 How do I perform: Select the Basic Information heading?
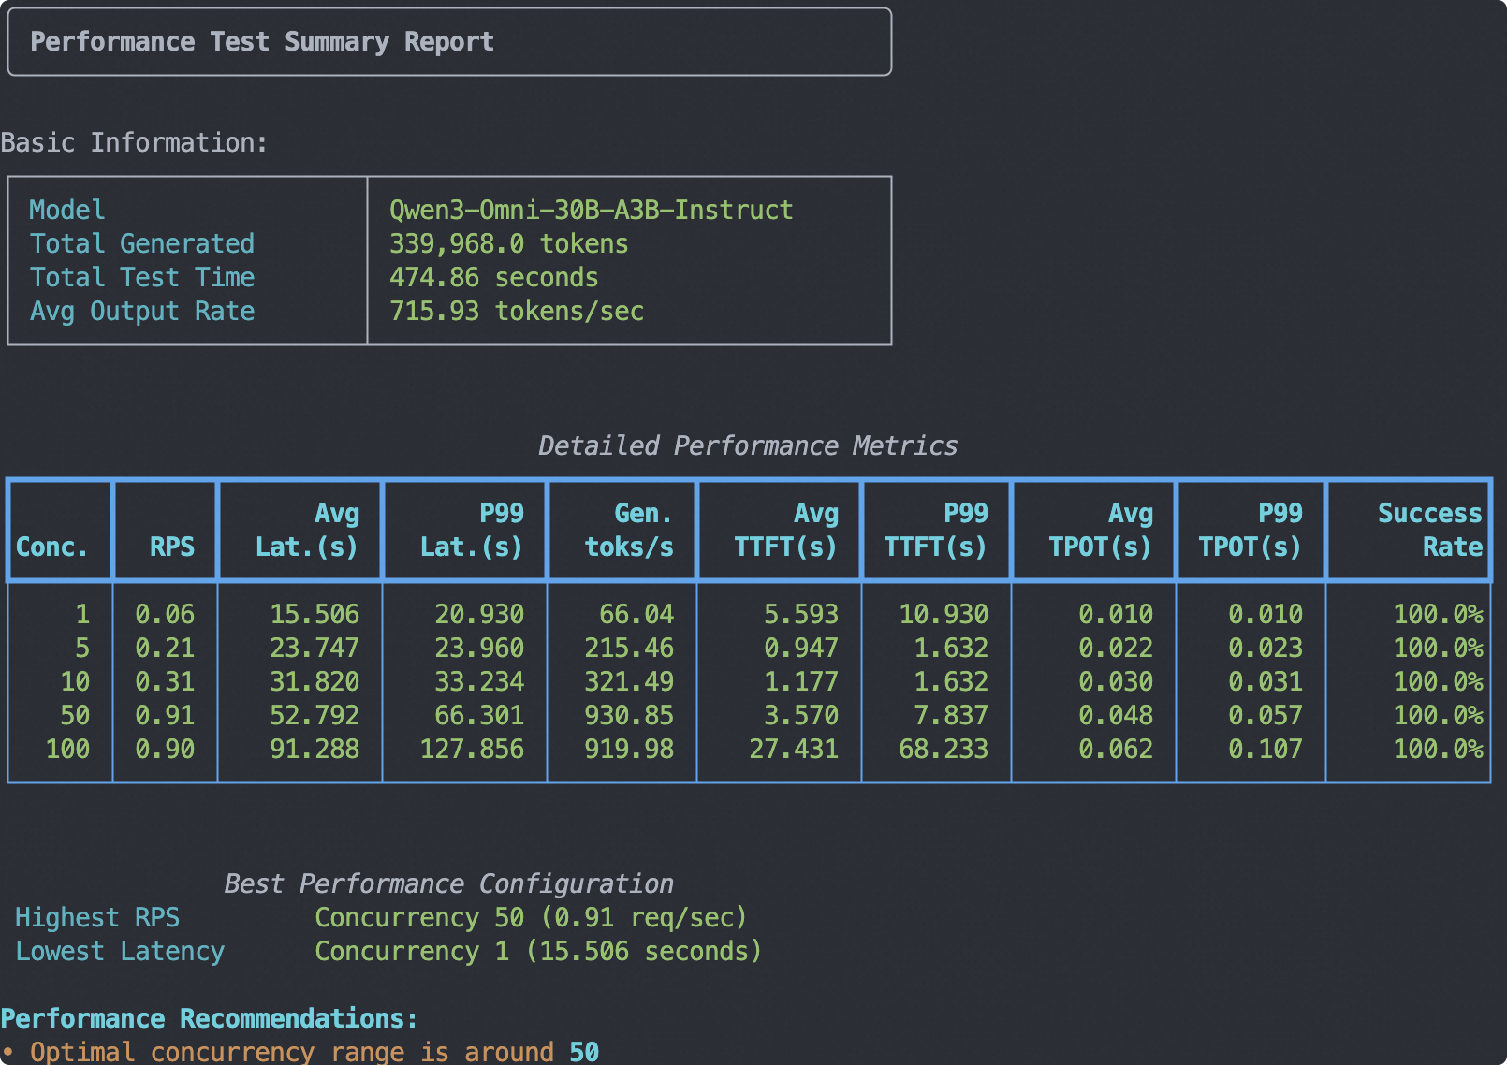click(134, 143)
